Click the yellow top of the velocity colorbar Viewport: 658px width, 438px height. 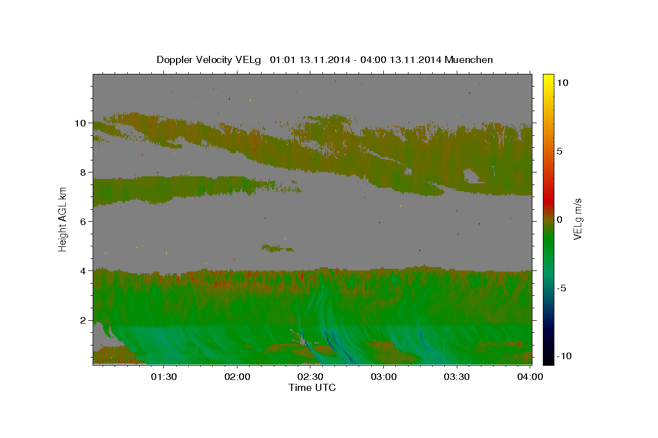[x=548, y=79]
